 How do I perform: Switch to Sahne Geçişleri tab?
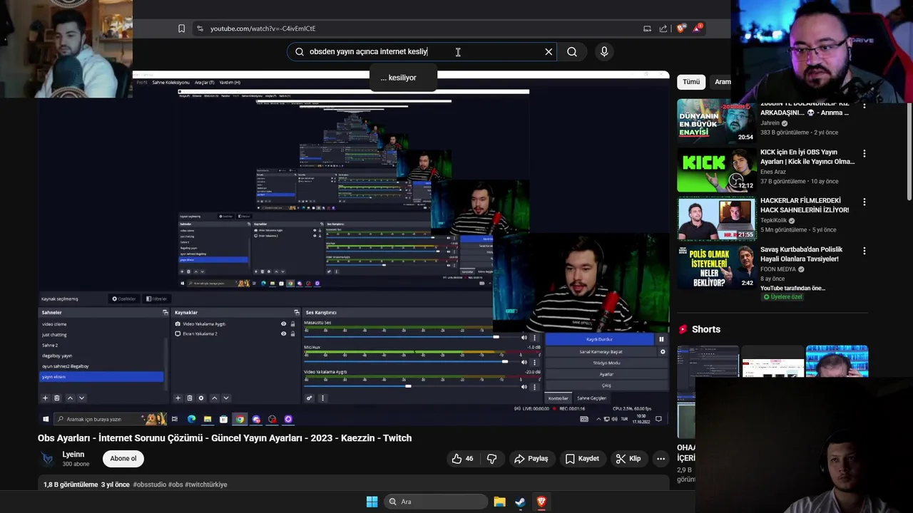click(591, 398)
